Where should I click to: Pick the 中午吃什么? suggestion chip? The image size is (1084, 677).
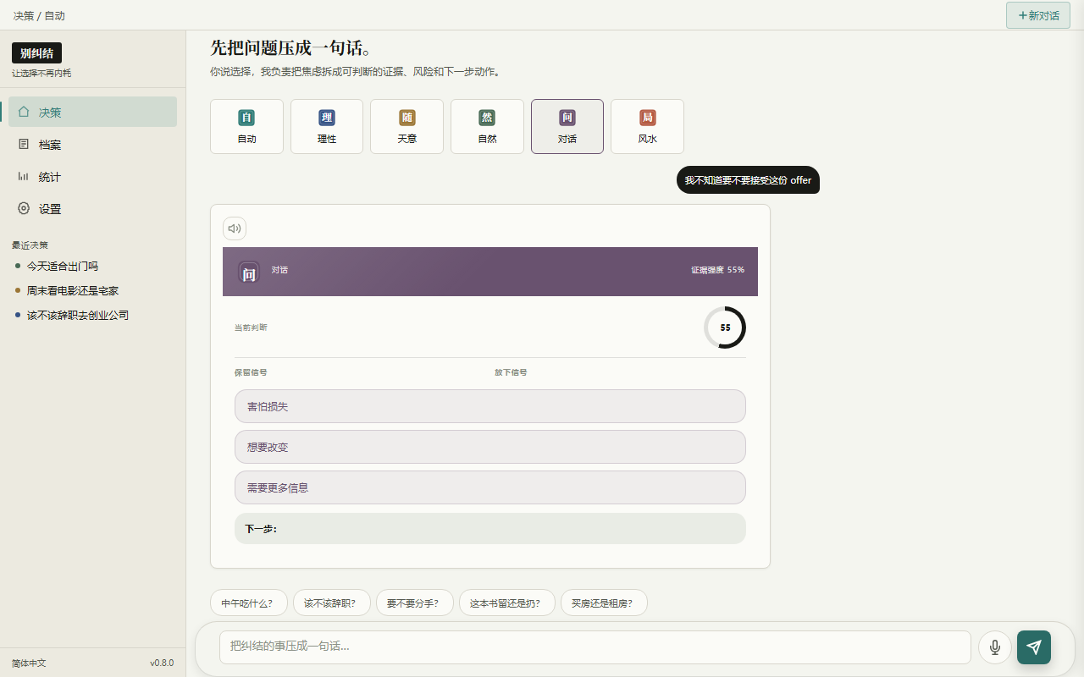(x=249, y=603)
